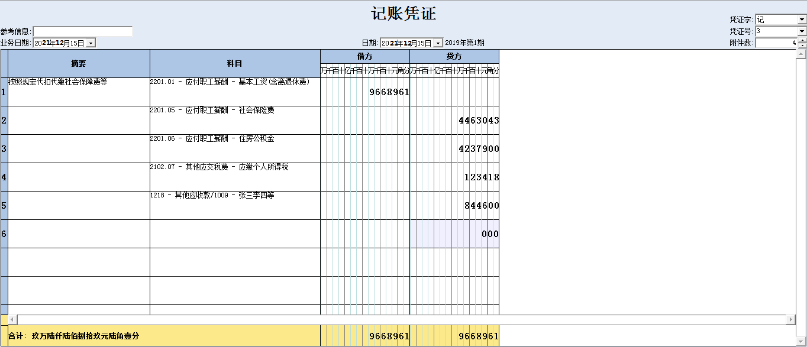Open the 日期 date picker dropdown
The width and height of the screenshot is (807, 347).
pos(438,43)
